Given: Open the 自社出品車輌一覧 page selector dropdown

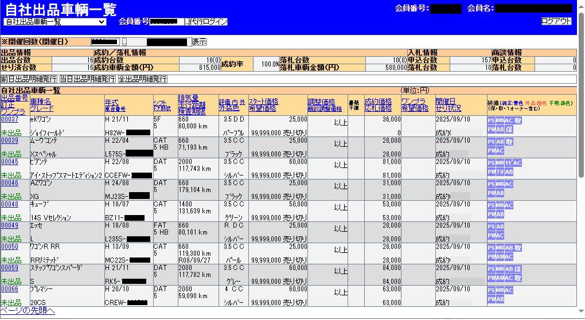Looking at the screenshot, I should click(55, 22).
